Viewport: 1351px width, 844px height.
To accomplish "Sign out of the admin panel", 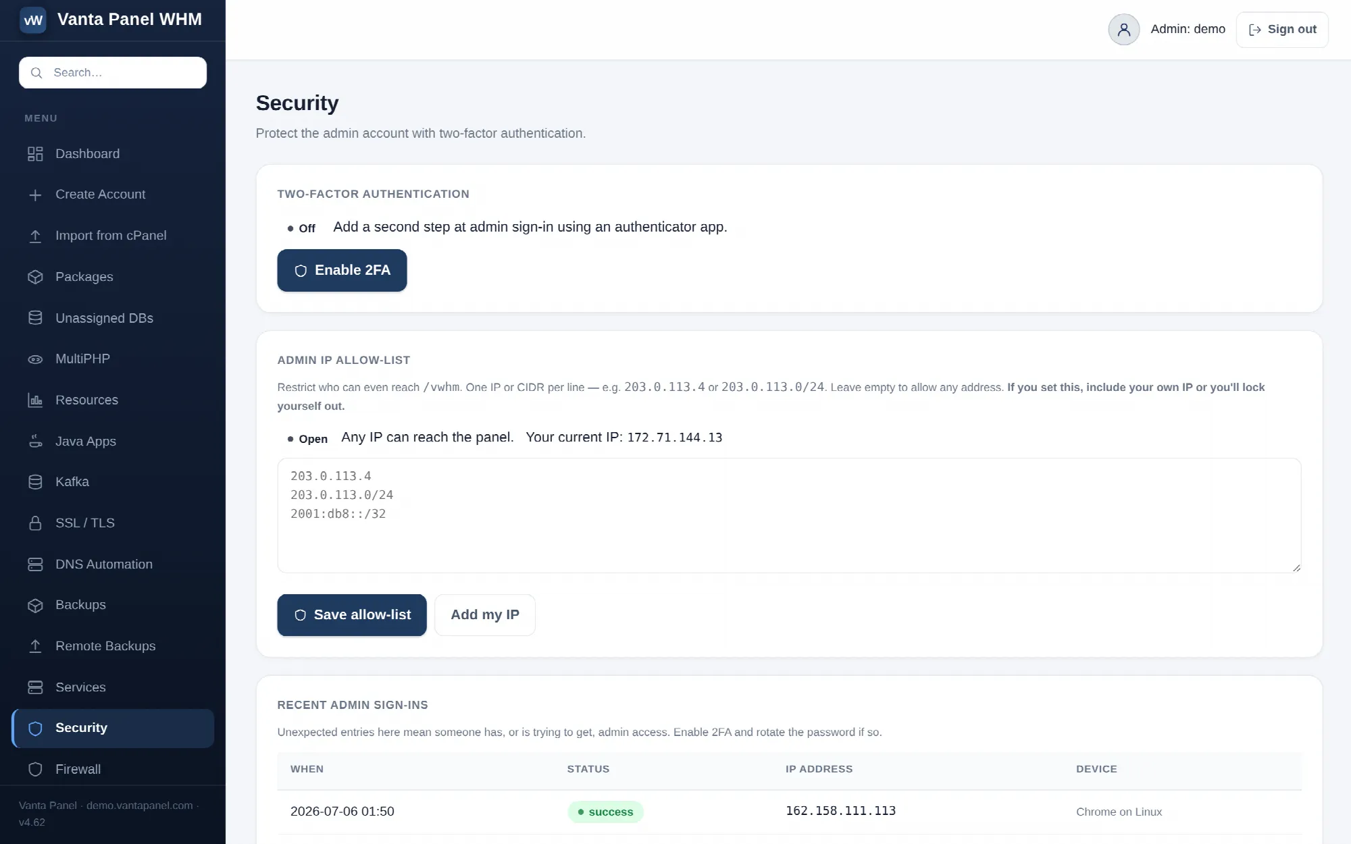I will 1282,30.
